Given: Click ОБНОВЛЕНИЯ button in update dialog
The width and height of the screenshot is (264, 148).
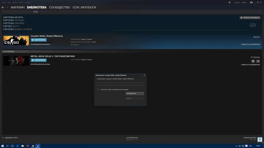Looking at the screenshot, I should click(135, 93).
